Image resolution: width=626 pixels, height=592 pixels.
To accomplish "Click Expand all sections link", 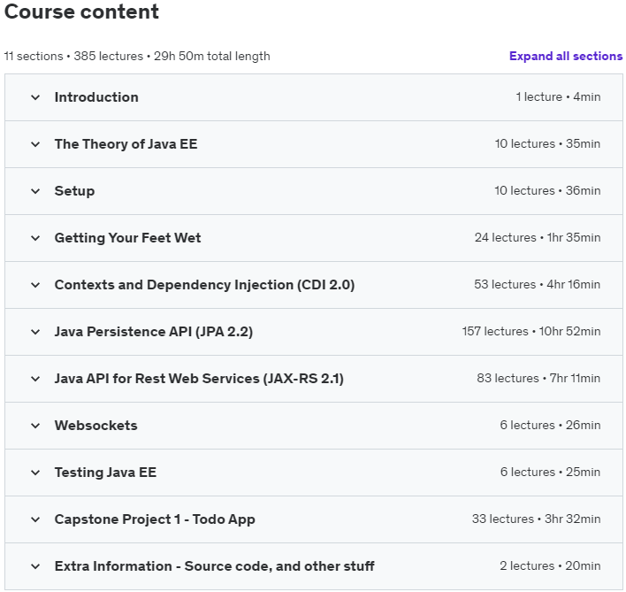I will [566, 57].
